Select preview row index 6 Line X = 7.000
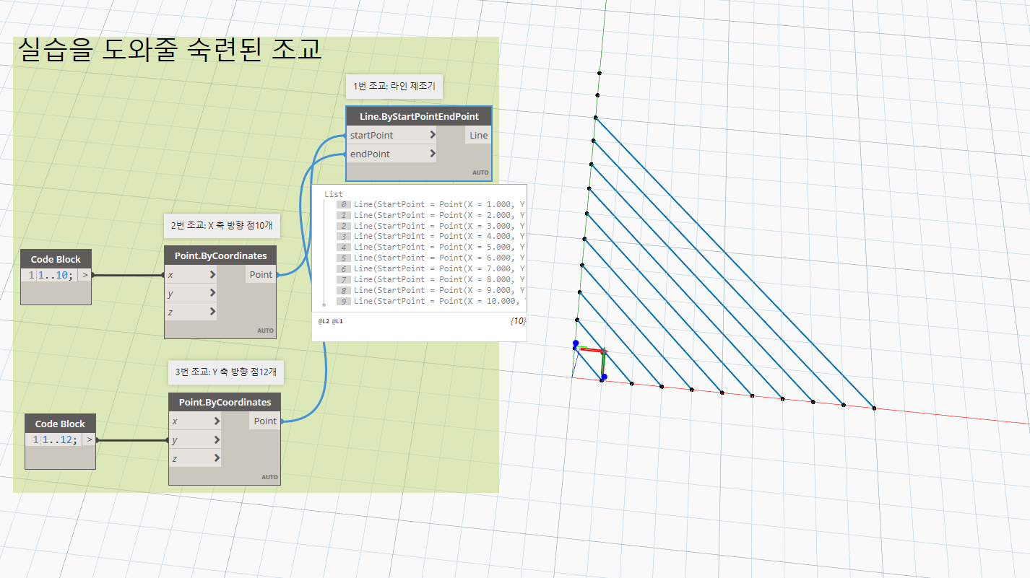 pos(430,268)
